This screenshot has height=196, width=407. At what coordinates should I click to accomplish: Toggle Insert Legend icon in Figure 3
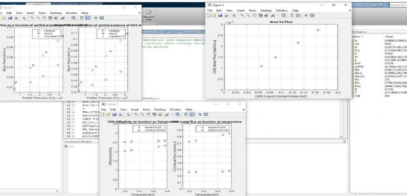(298, 15)
